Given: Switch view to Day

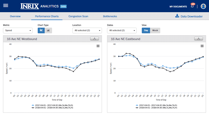Looking at the screenshot, I should click(146, 30).
